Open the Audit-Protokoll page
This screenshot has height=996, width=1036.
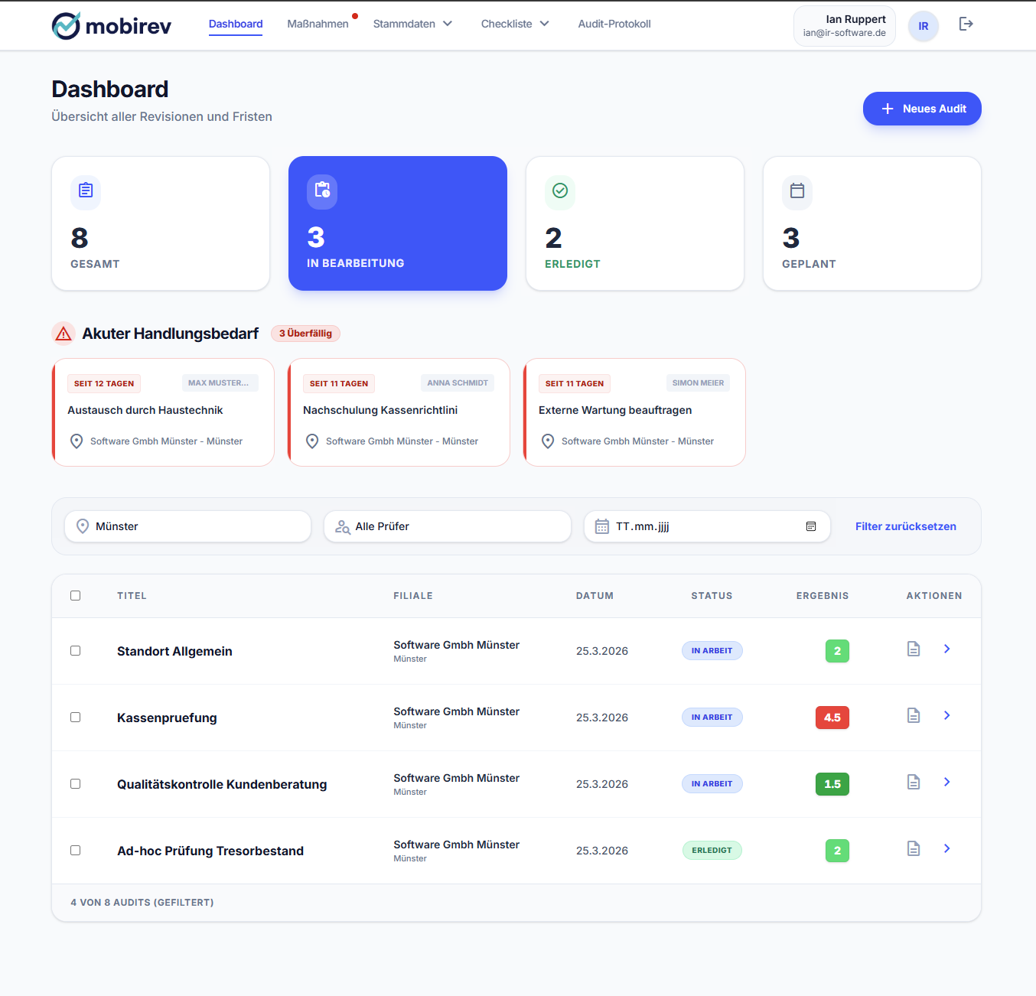click(614, 24)
